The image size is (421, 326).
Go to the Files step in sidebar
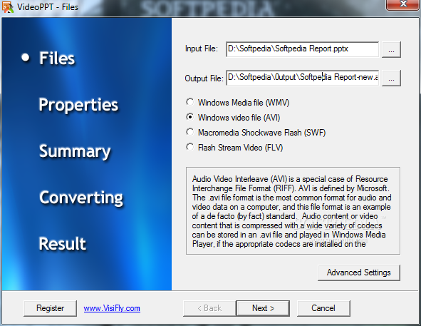click(57, 58)
